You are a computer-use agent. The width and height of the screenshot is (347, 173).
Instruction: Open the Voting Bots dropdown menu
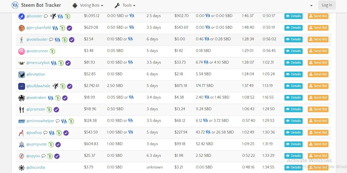(x=88, y=5)
